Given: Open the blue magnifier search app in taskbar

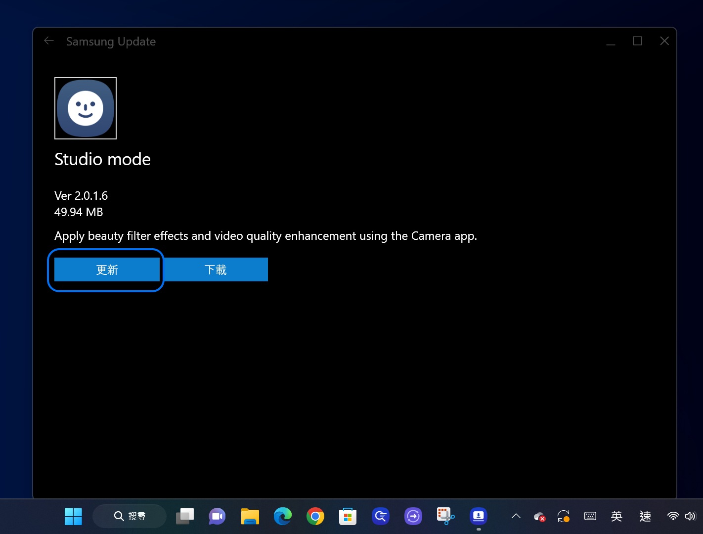Looking at the screenshot, I should [x=381, y=516].
